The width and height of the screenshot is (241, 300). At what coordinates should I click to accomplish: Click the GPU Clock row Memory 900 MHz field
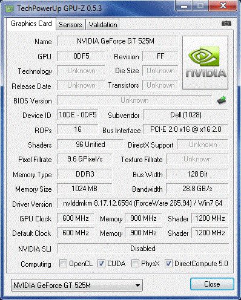(144, 218)
